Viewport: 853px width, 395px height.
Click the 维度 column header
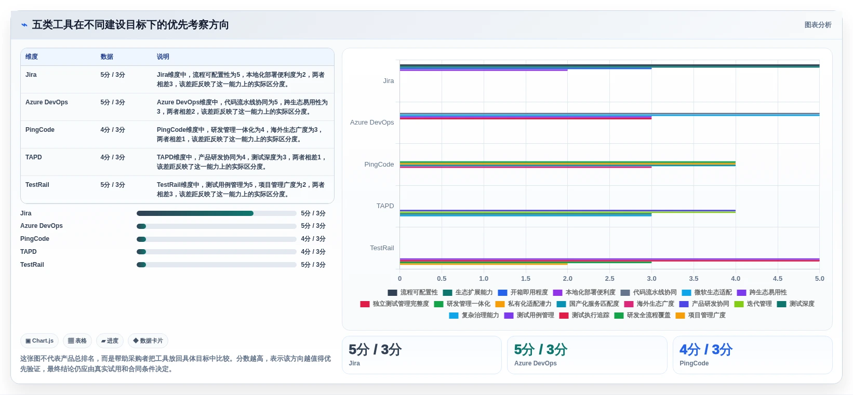click(x=32, y=57)
